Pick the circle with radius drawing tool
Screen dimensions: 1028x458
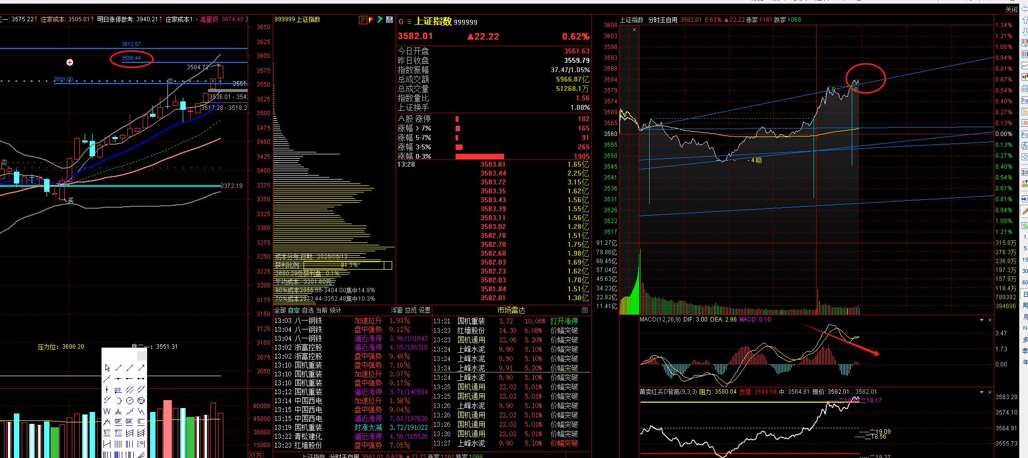(130, 401)
